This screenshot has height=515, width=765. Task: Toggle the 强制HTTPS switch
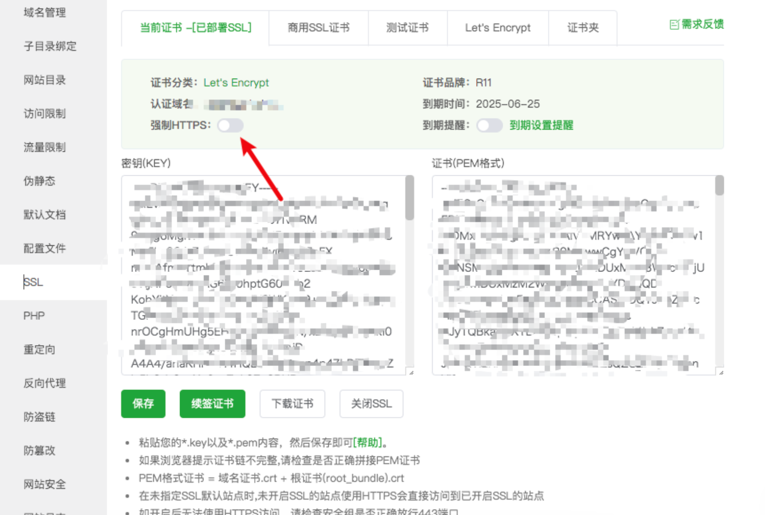230,125
